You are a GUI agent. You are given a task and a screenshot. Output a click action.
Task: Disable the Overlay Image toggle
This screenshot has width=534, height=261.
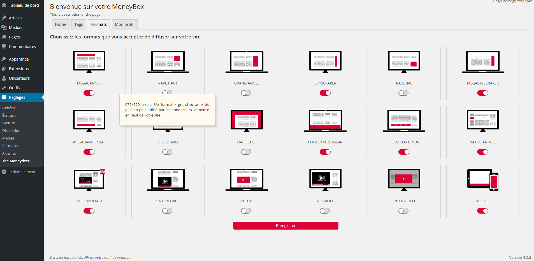[x=89, y=211]
